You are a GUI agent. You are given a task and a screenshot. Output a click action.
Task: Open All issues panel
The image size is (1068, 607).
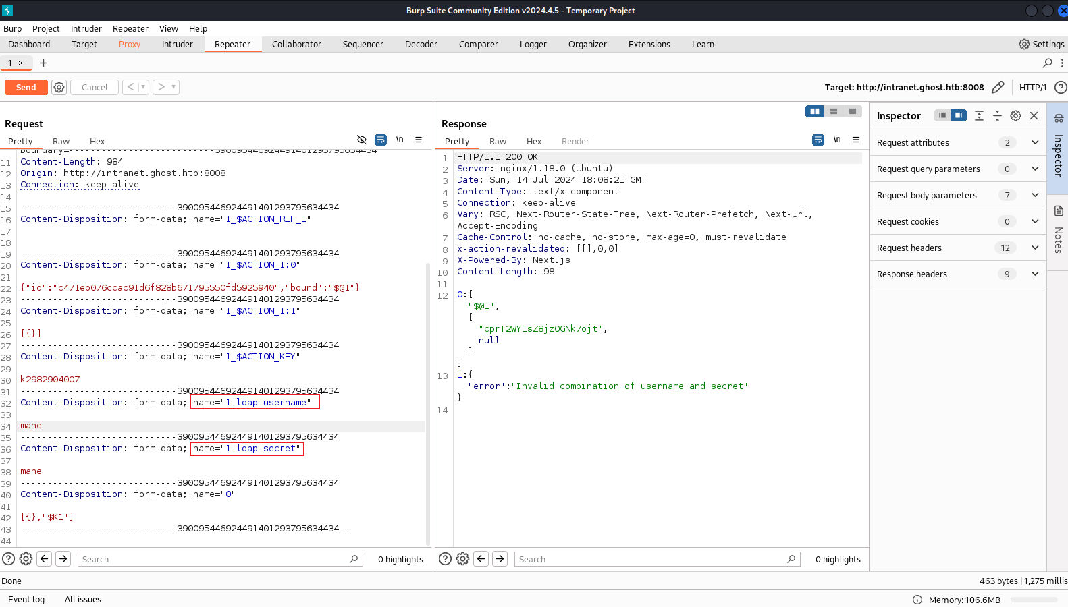83,599
